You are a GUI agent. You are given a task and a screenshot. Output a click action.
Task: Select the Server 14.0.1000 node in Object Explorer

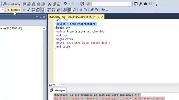[x=11, y=28]
